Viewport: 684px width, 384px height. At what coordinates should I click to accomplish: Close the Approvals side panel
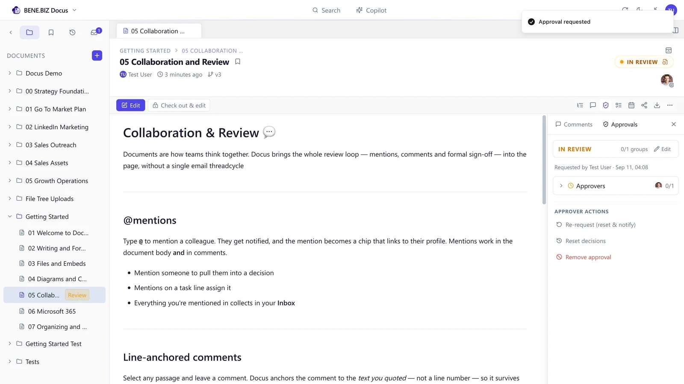coord(674,124)
